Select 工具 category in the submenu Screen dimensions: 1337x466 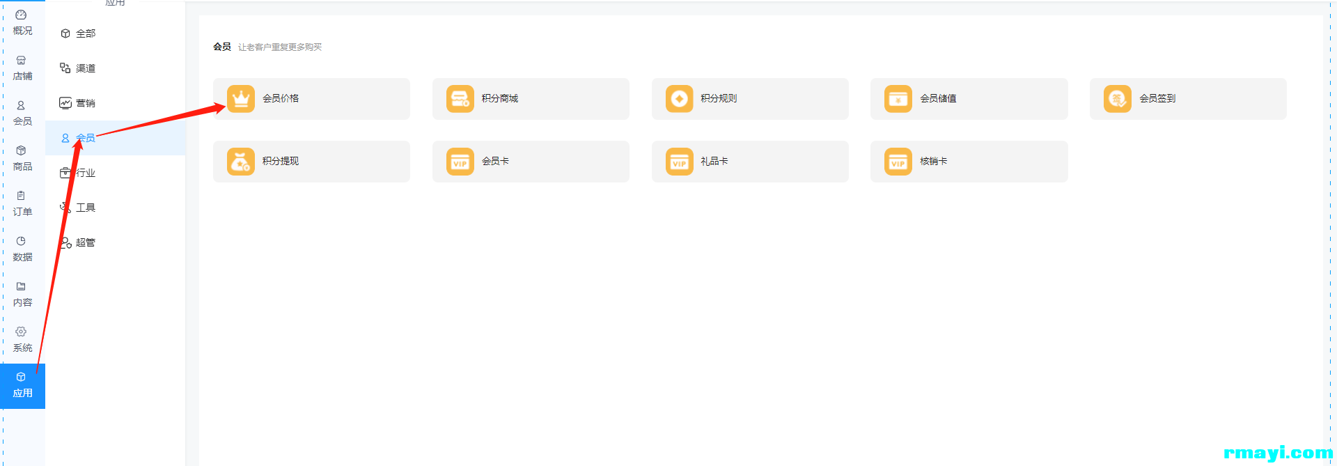pyautogui.click(x=116, y=208)
